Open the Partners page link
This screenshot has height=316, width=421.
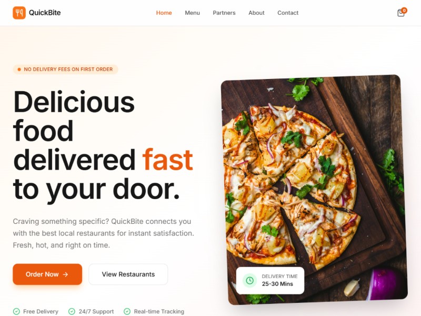click(224, 13)
